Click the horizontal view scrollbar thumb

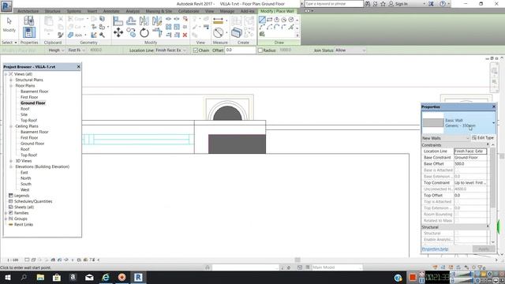point(297,260)
